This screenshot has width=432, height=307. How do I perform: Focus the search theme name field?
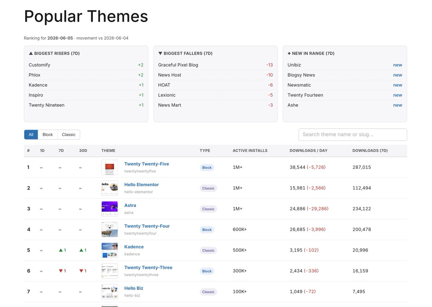[353, 134]
